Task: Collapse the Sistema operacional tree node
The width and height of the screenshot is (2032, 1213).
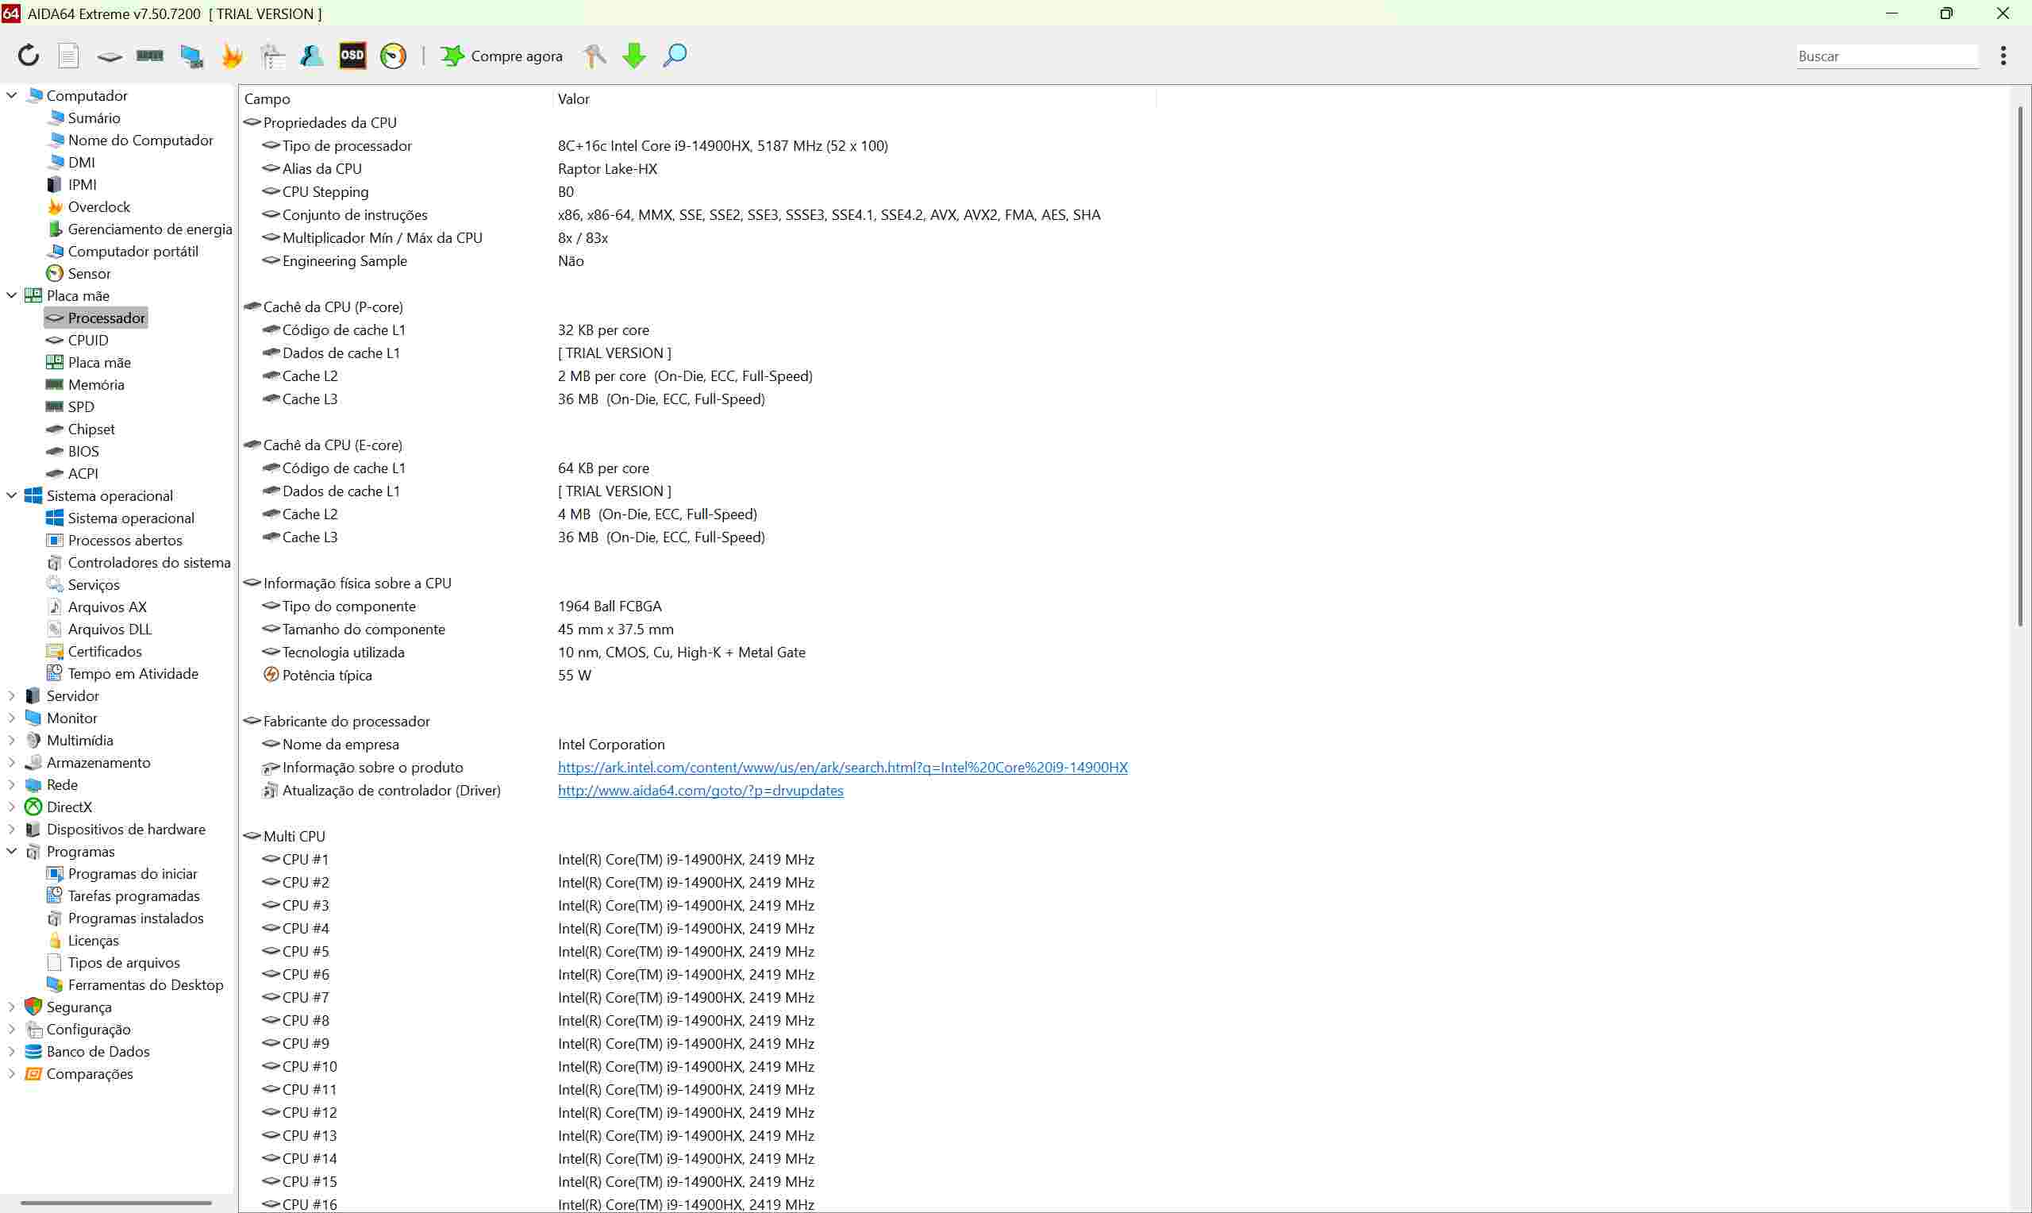Action: pos(11,495)
